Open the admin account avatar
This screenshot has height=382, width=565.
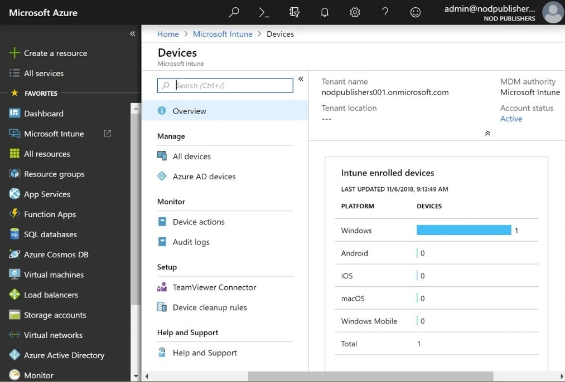(x=553, y=12)
